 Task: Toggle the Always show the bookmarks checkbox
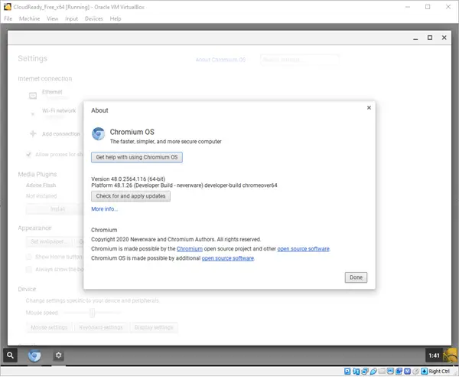point(29,269)
